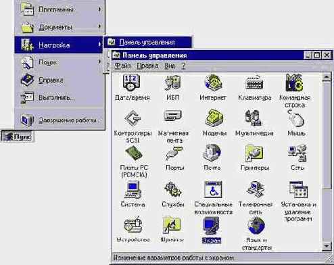Expand the Настройка Start menu item
334x265 pixels.
59,45
